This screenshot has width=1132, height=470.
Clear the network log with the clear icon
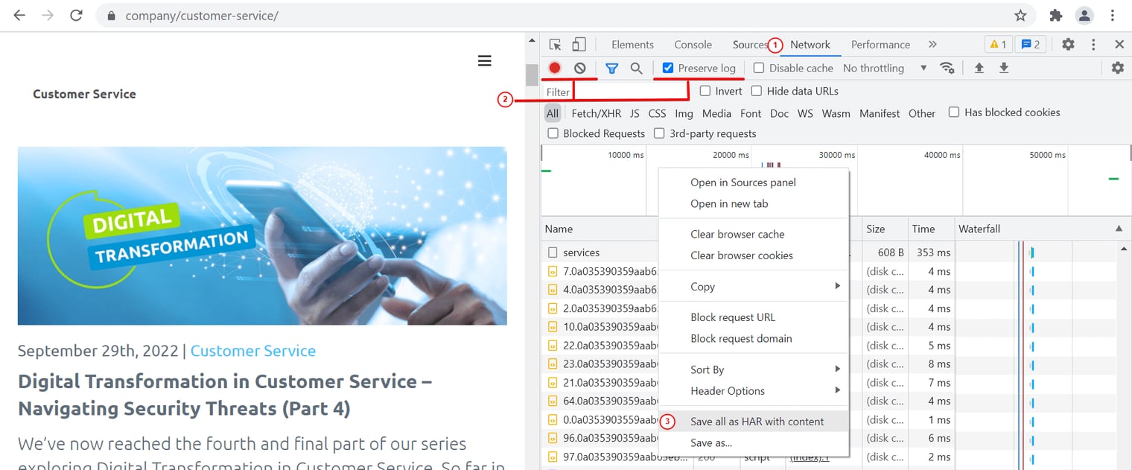pyautogui.click(x=579, y=68)
